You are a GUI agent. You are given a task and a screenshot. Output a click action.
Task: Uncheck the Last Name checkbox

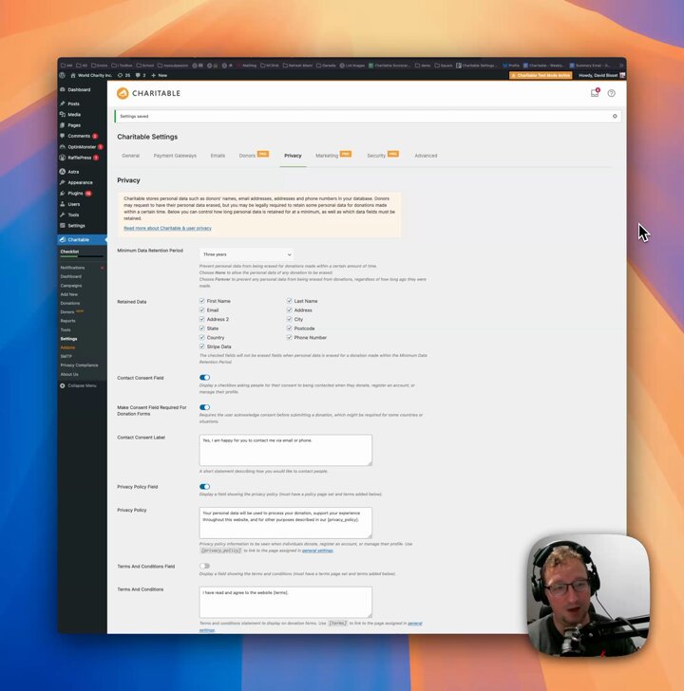(x=290, y=301)
